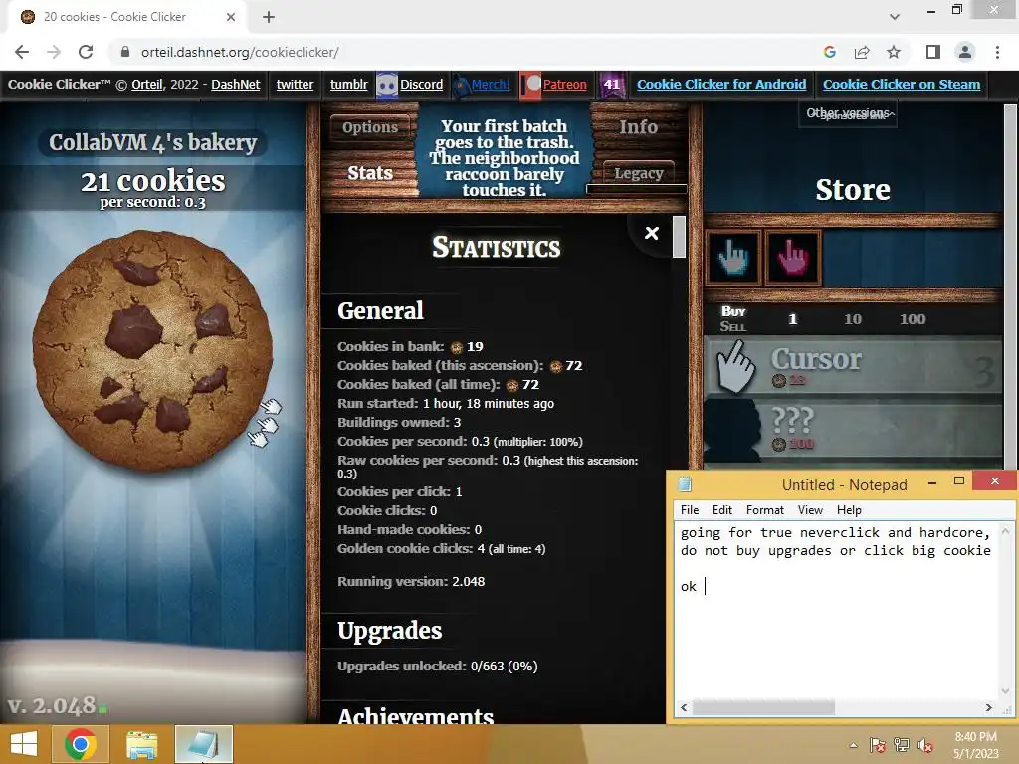Open Notepad's Help menu
Screen dimensions: 1019x764
(849, 510)
